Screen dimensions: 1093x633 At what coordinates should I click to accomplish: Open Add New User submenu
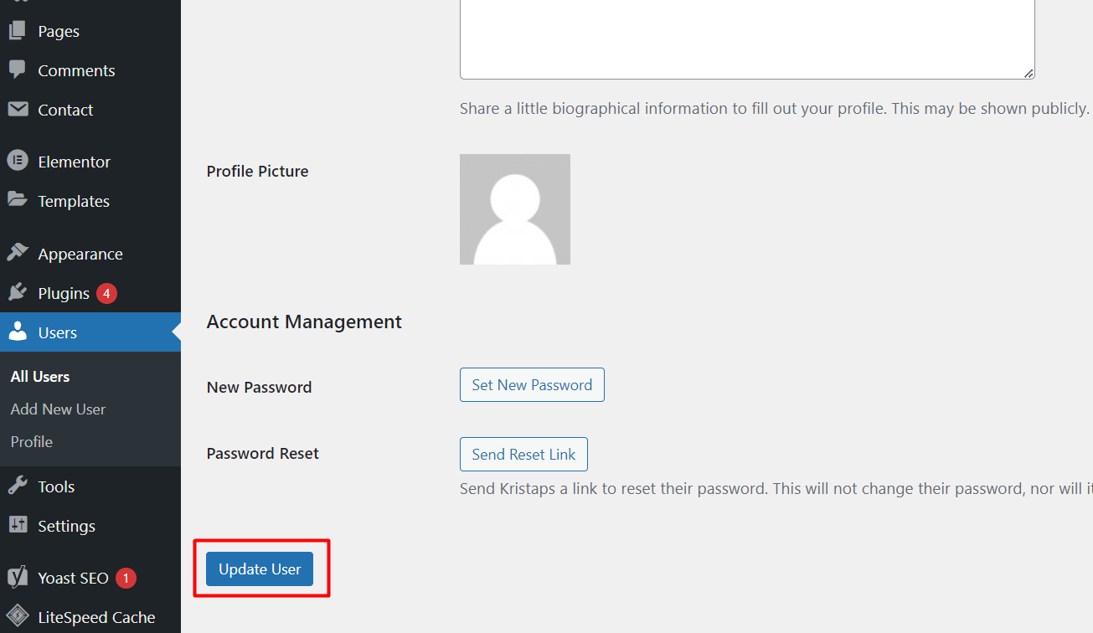coord(58,409)
